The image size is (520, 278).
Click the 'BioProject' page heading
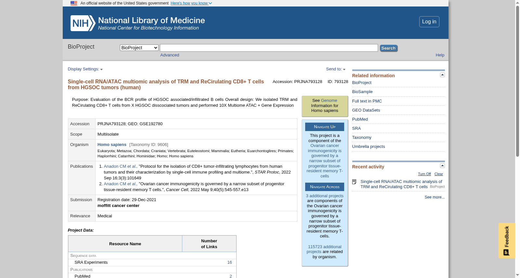81,47
